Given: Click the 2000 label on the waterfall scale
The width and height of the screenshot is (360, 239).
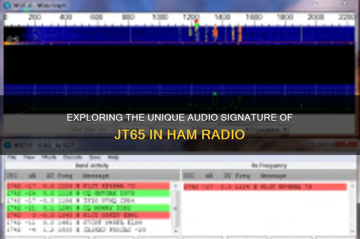Looking at the screenshot, I should (315, 17).
